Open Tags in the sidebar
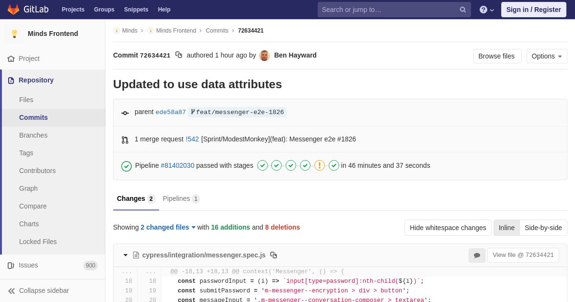 tap(53, 153)
